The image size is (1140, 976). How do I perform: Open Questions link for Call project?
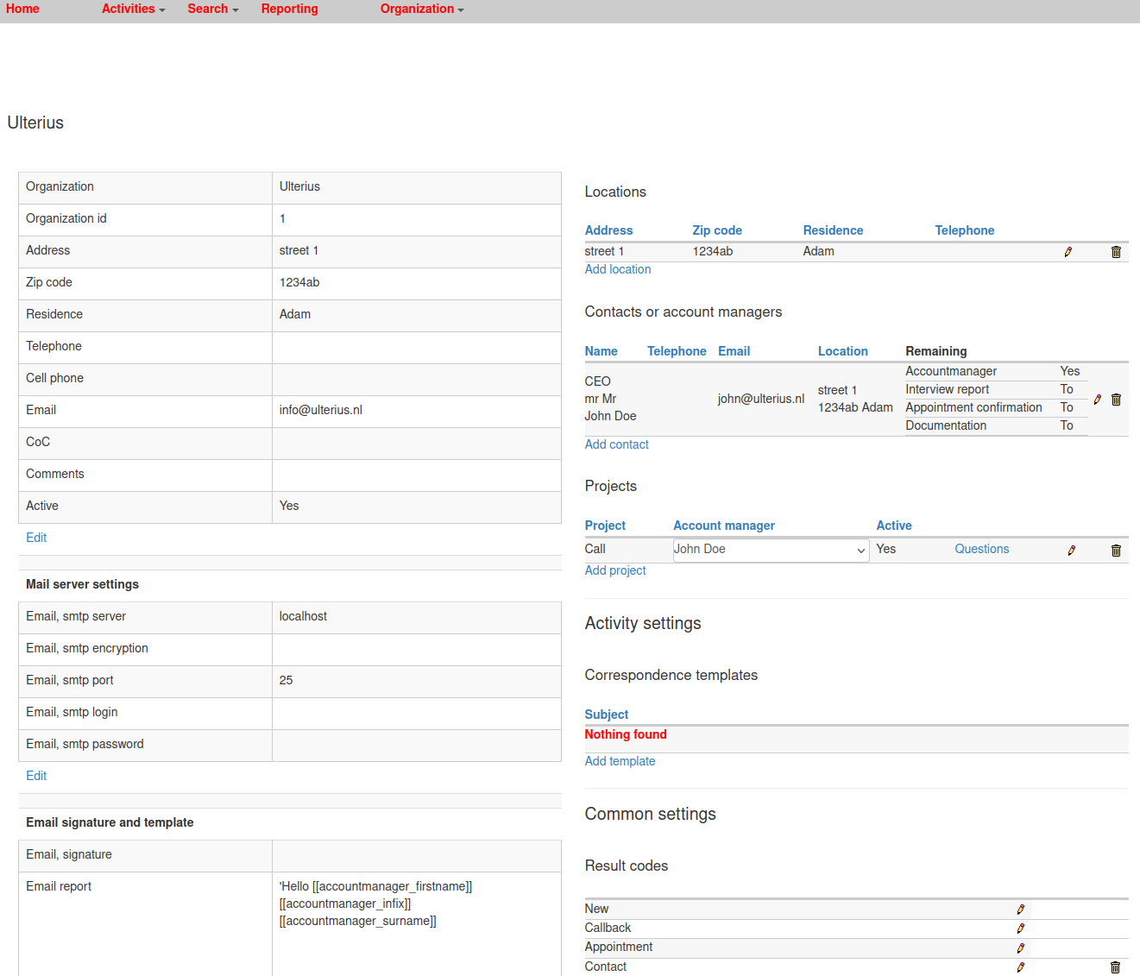click(x=981, y=549)
